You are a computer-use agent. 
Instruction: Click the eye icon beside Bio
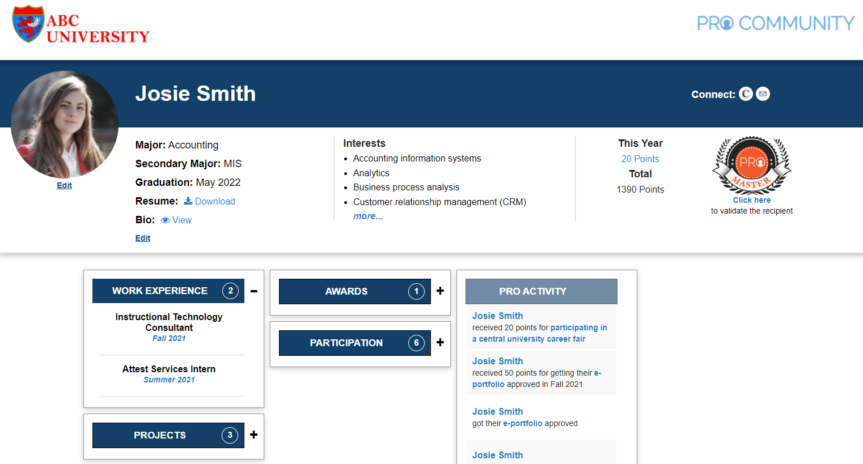(165, 220)
